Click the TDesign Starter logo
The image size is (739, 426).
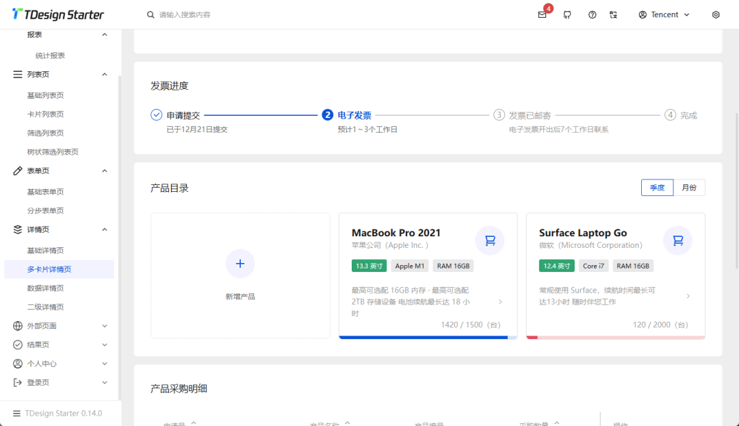tap(57, 14)
